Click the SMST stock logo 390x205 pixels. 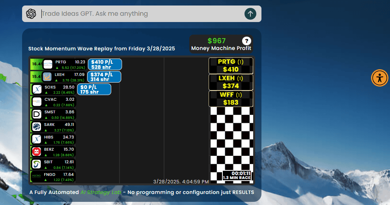click(37, 115)
